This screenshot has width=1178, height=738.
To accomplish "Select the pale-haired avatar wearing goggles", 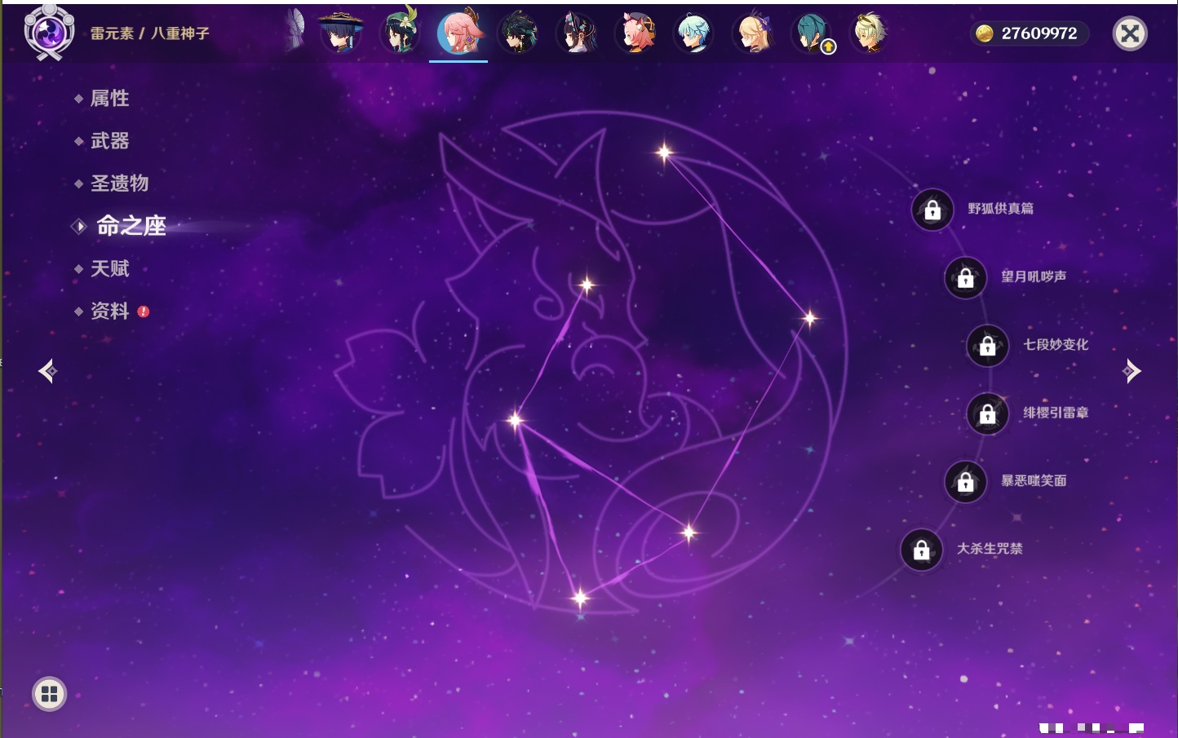I will click(870, 33).
